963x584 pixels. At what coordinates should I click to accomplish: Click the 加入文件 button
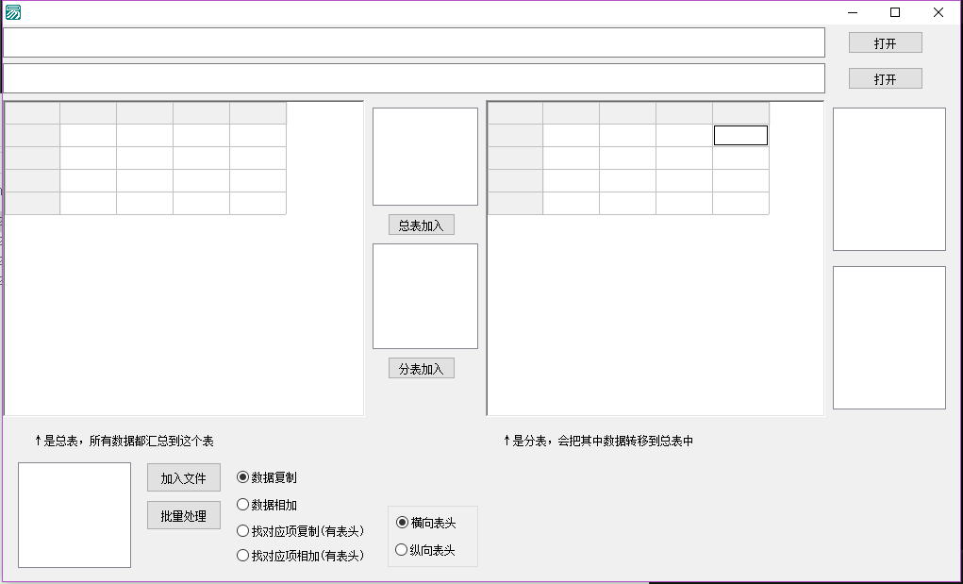pyautogui.click(x=183, y=478)
